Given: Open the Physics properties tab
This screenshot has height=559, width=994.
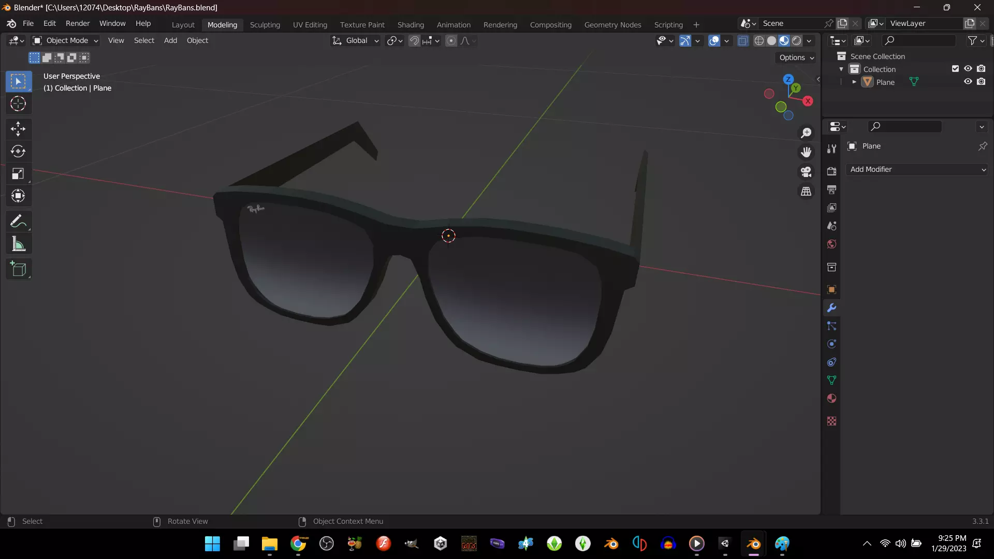Looking at the screenshot, I should tap(831, 344).
